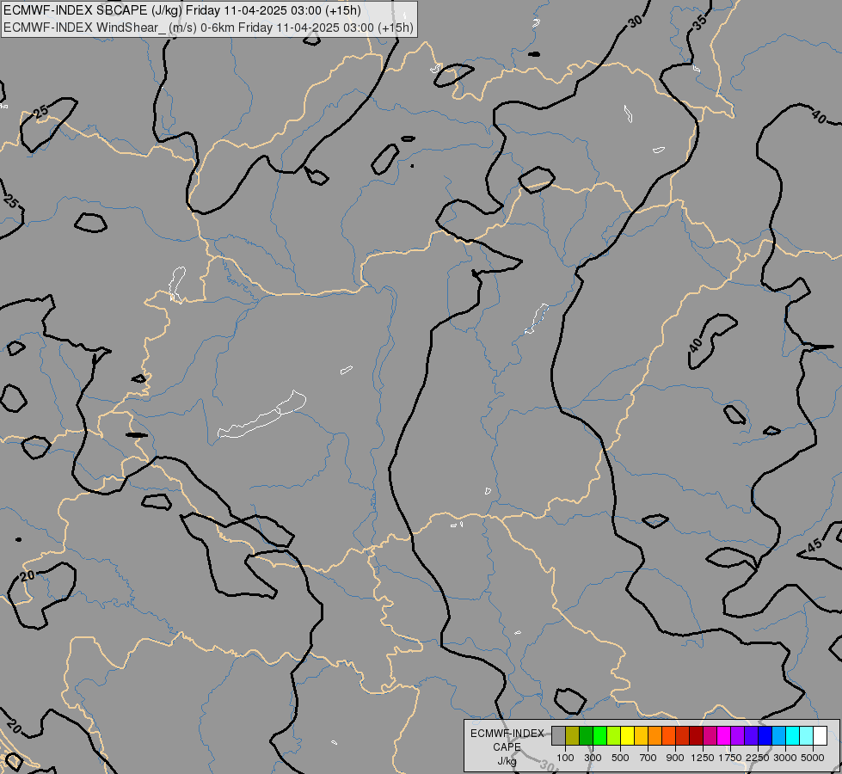Choose the pure blue legend swatch
The height and width of the screenshot is (774, 842).
click(765, 735)
